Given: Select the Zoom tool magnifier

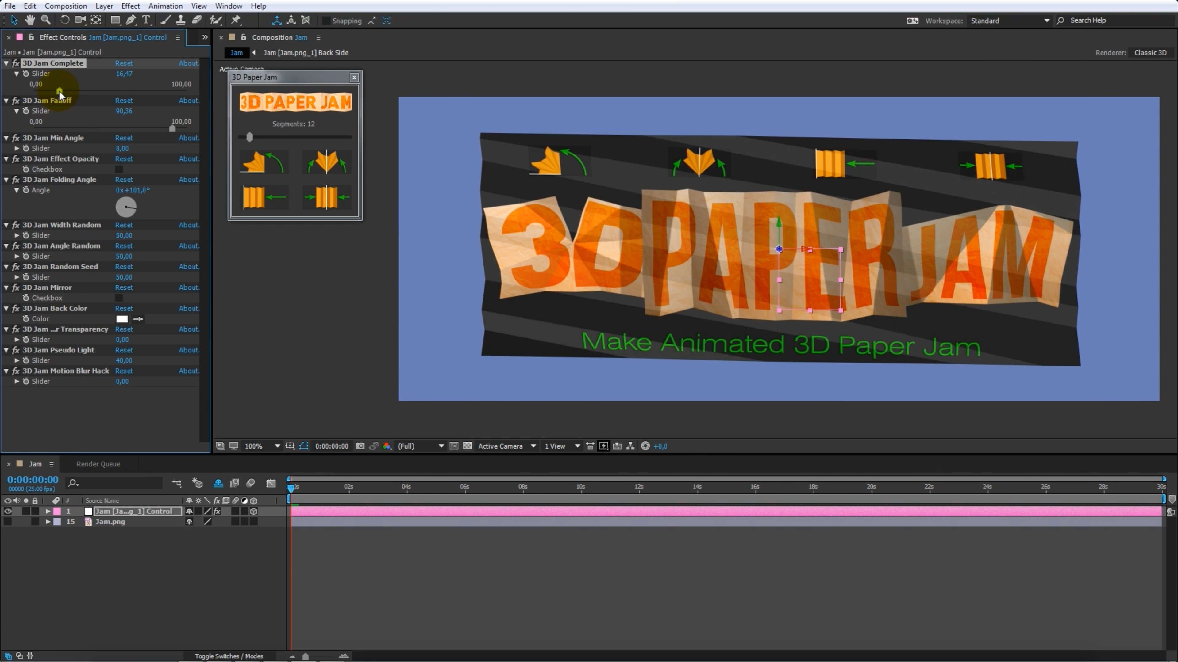Looking at the screenshot, I should (x=46, y=20).
